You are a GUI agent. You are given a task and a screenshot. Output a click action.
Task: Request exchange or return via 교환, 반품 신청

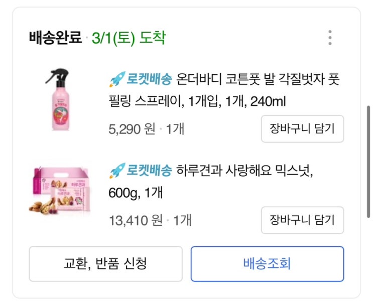tap(105, 264)
